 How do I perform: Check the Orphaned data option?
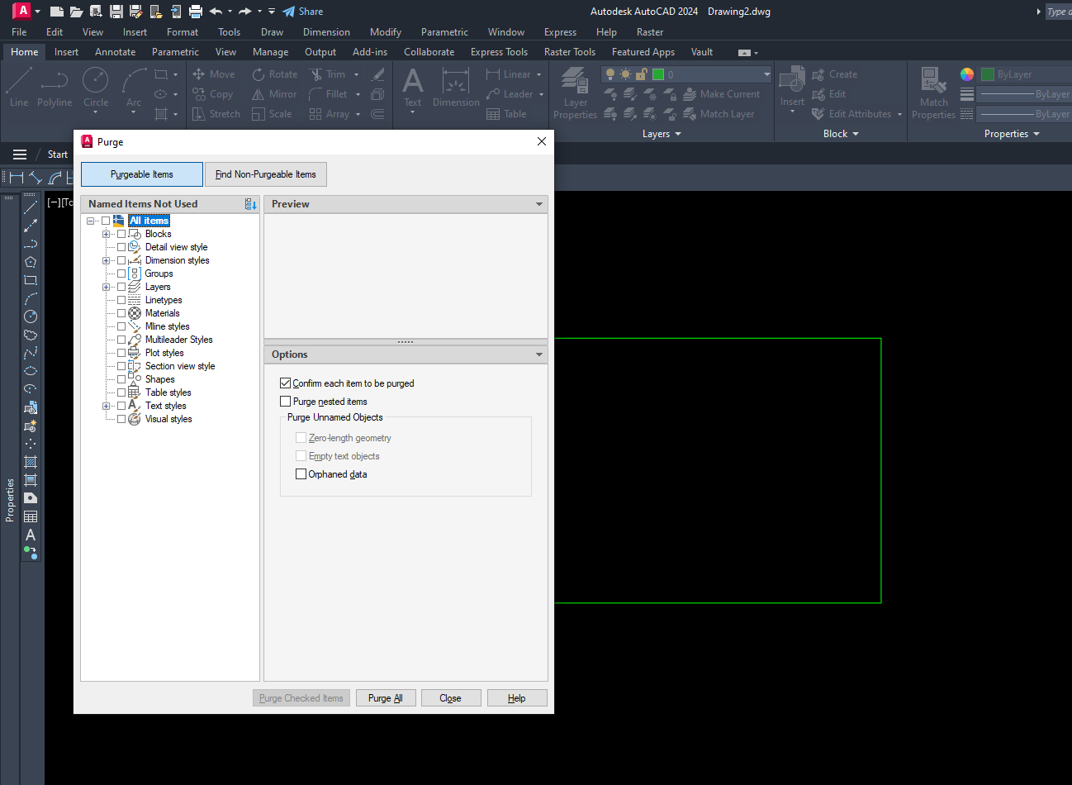click(301, 474)
